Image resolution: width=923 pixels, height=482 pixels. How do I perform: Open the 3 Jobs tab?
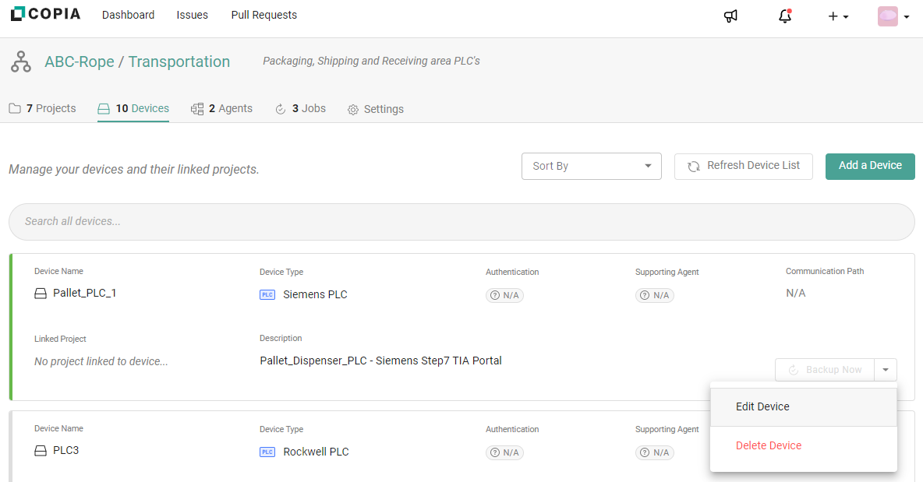click(301, 108)
